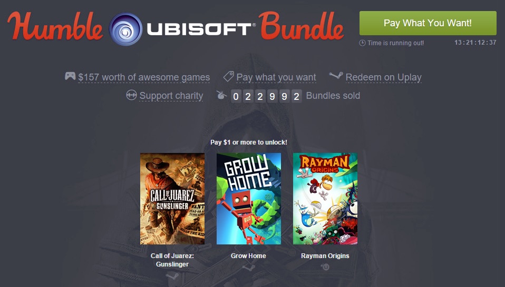Viewport: 505px width, 287px height.
Task: Click the Humble logo text
Action: coord(55,26)
